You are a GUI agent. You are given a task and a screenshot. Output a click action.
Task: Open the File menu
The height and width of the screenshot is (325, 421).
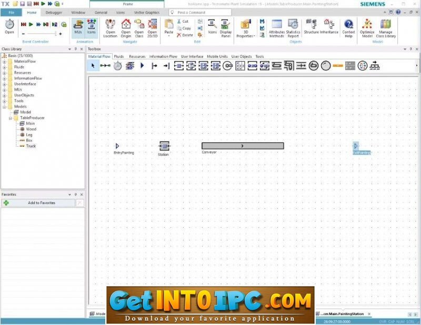pos(11,13)
